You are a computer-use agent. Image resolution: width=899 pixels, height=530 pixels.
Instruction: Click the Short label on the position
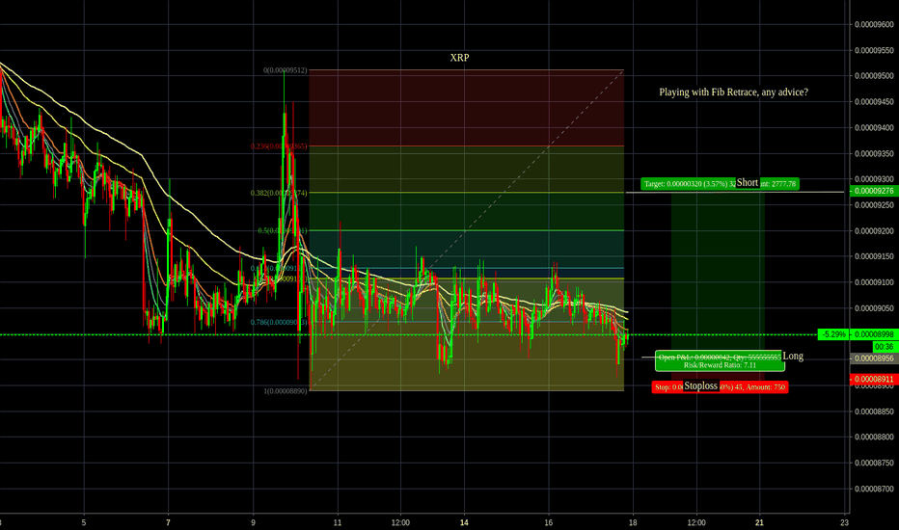pos(747,182)
